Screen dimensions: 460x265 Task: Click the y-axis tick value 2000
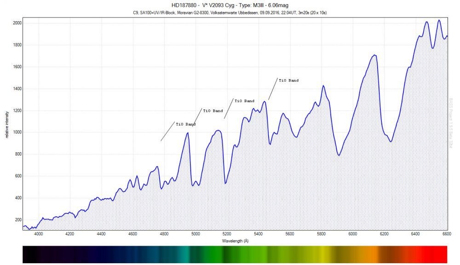[17, 23]
